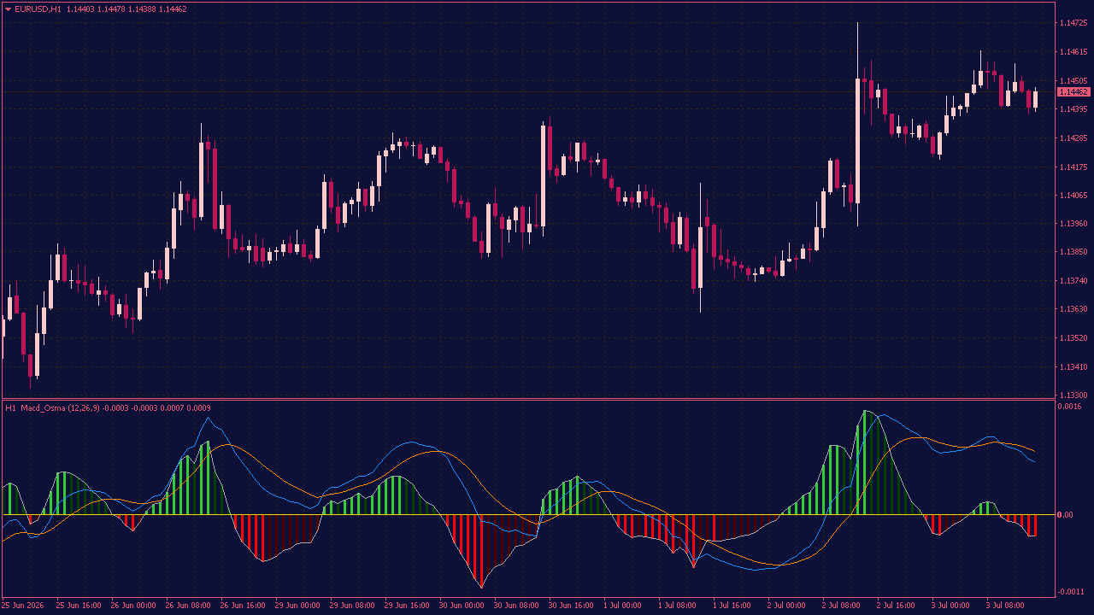The width and height of the screenshot is (1094, 615).
Task: Click time axis label 2 Jul 00:00
Action: (787, 606)
